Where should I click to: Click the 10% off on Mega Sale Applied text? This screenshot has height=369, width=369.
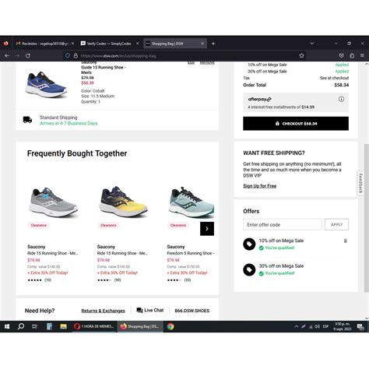point(342,65)
